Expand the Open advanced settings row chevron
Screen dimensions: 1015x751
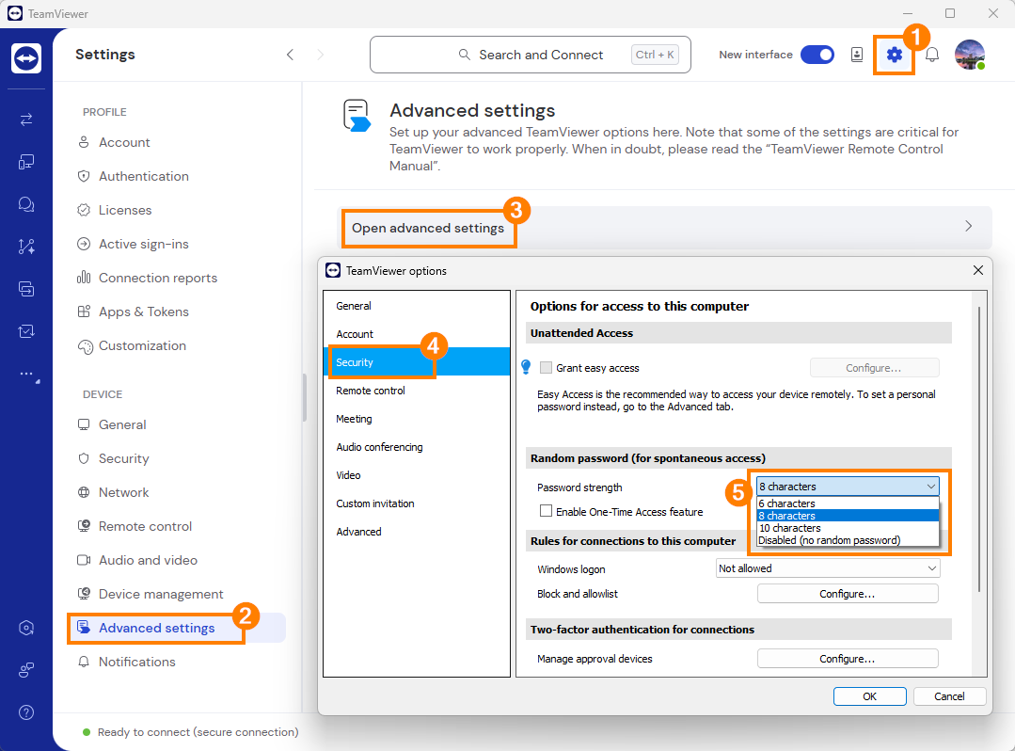pos(968,226)
